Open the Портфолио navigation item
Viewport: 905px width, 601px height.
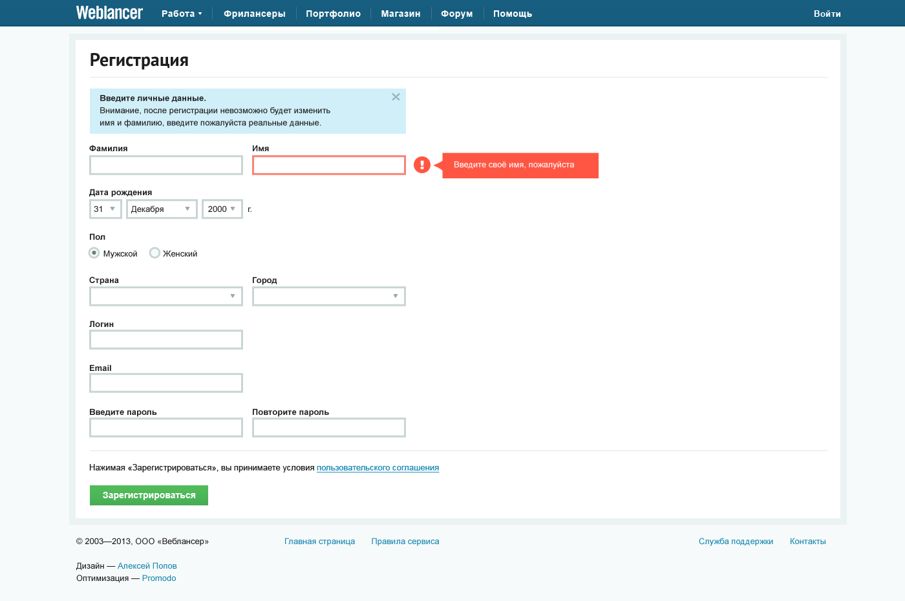333,14
